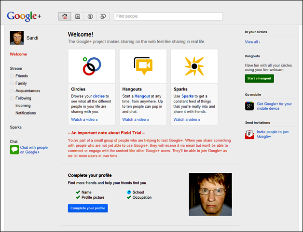
Task: Open the Profile icon in top navigation
Action: (90, 16)
